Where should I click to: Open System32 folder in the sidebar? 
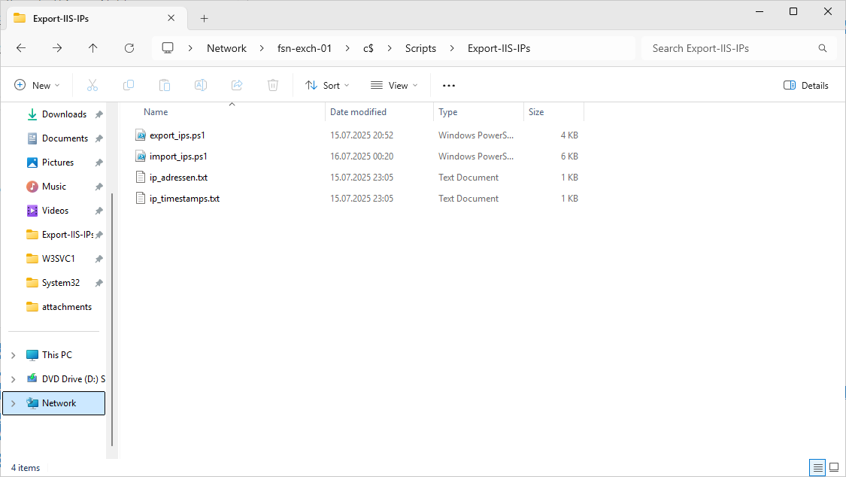pyautogui.click(x=60, y=283)
